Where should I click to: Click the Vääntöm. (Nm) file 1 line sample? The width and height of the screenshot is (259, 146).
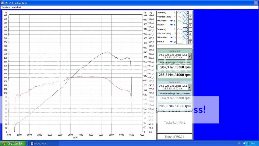point(179,17)
